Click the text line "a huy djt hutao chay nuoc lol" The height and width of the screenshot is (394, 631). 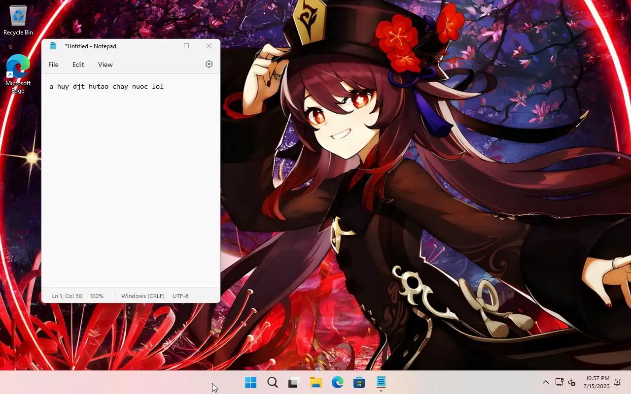tap(106, 87)
